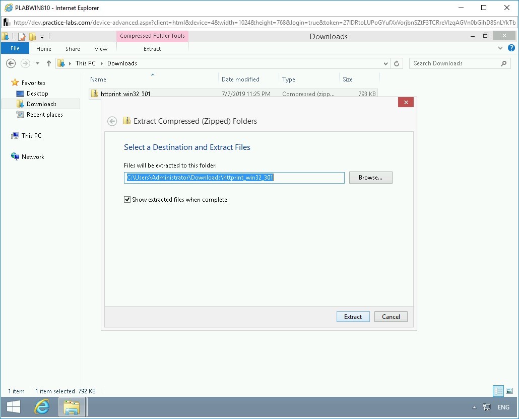This screenshot has height=419, width=519.
Task: Click the Up folder arrow icon
Action: [x=49, y=63]
